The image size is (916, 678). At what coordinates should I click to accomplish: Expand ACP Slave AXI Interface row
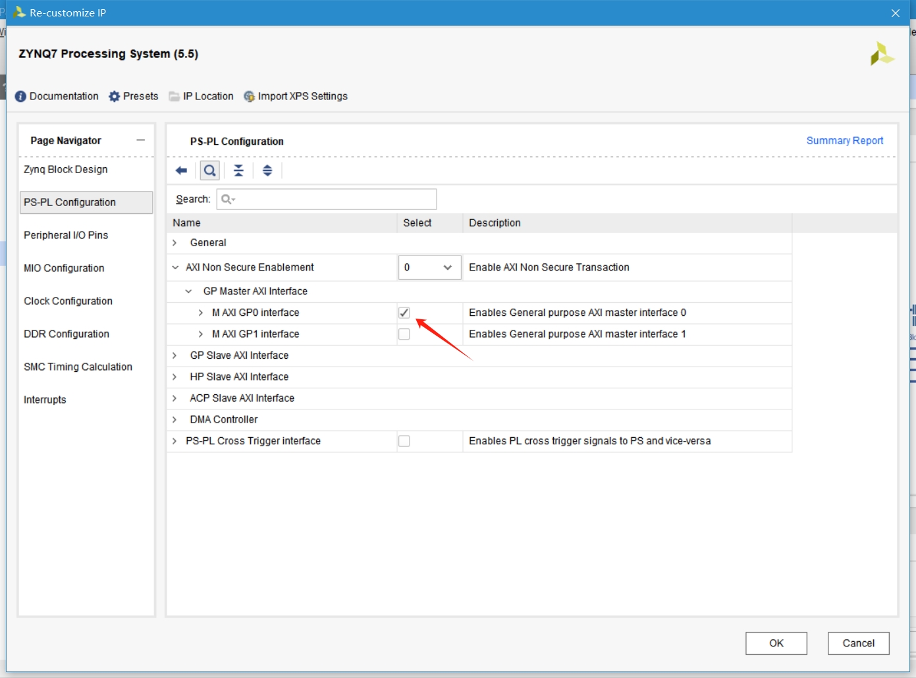click(175, 398)
